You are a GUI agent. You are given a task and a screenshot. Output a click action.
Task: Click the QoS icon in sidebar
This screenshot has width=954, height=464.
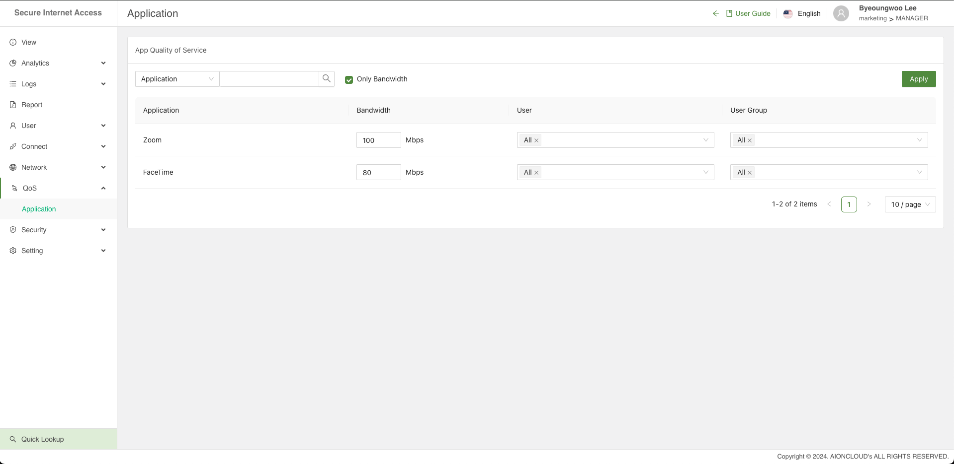coord(14,188)
